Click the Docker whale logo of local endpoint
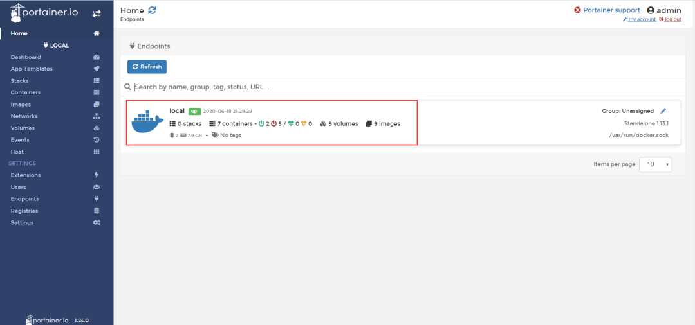The width and height of the screenshot is (695, 325). coord(147,122)
